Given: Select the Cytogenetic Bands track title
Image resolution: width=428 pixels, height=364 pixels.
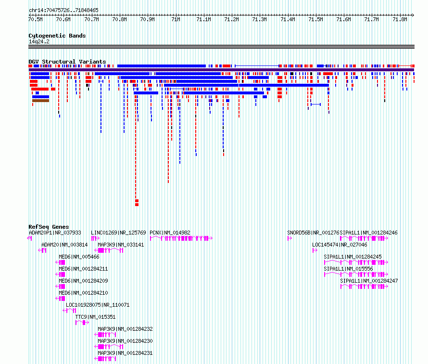Looking at the screenshot, I should [57, 36].
